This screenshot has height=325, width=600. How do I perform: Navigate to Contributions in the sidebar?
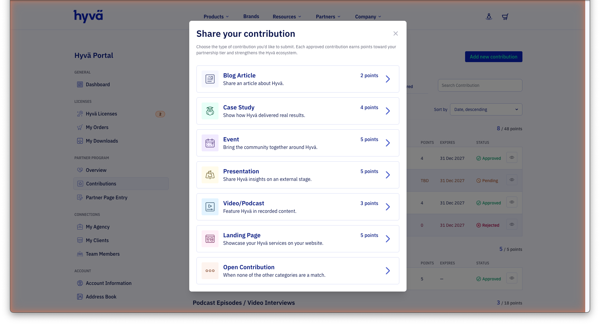click(x=101, y=184)
